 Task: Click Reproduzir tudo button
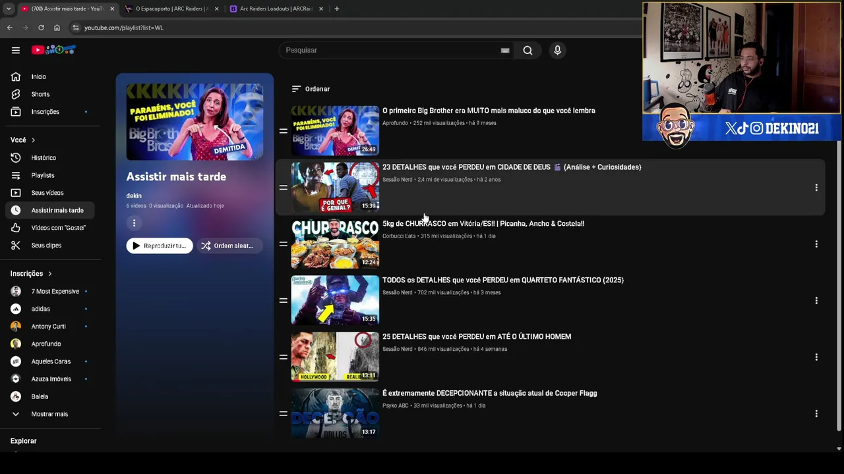[160, 246]
